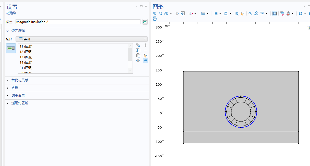The image size is (310, 166).
Task: Select boundary 13 (回退) in list
Action: (26, 57)
